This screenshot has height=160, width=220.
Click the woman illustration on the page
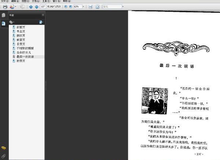[x=155, y=101]
